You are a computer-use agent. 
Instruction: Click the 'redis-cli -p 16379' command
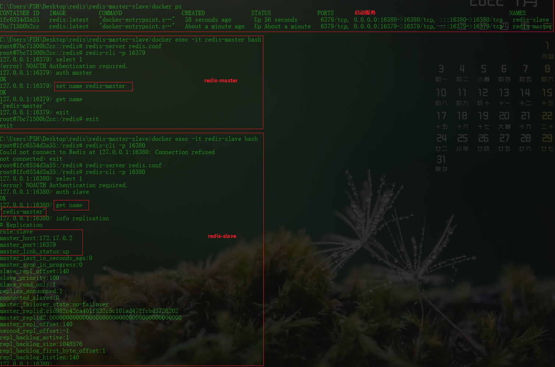click(x=115, y=53)
